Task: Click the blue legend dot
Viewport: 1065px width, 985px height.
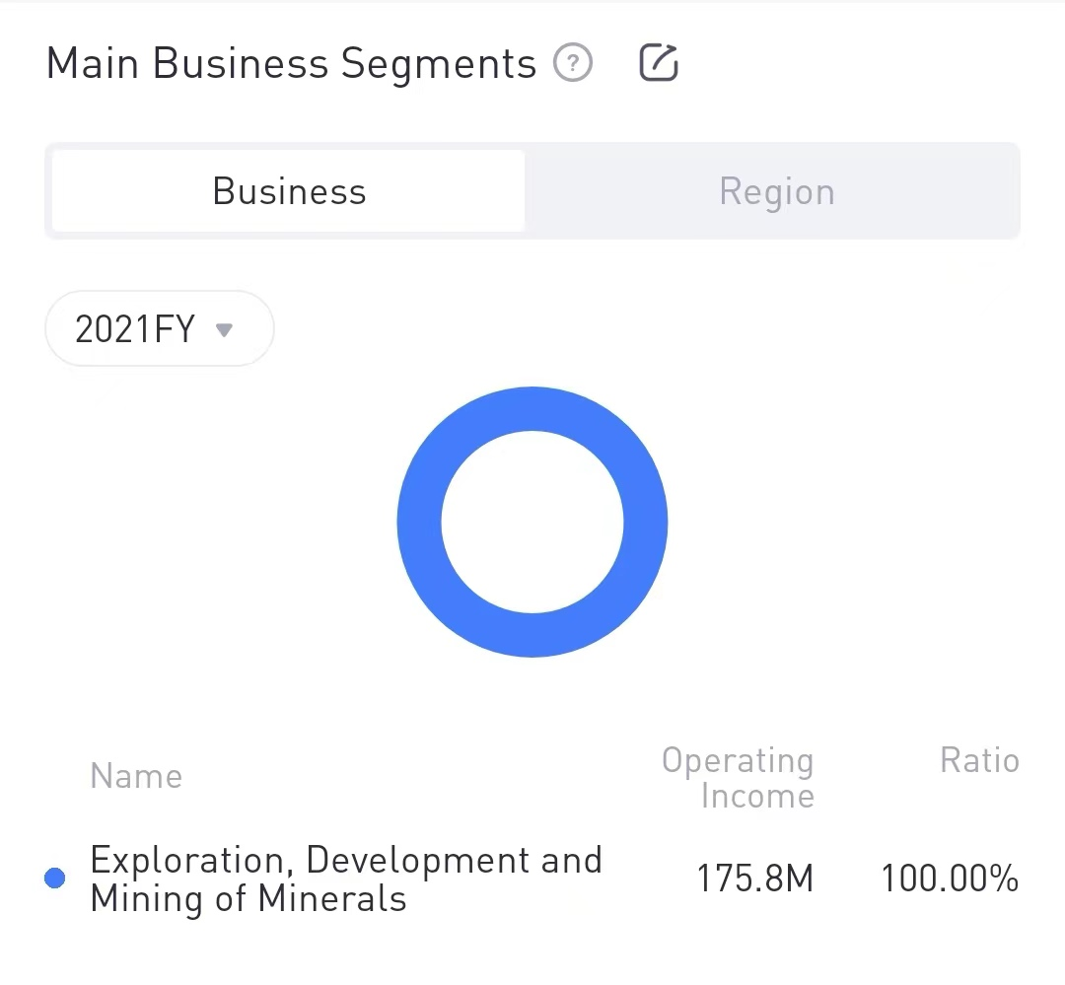Action: [x=55, y=879]
